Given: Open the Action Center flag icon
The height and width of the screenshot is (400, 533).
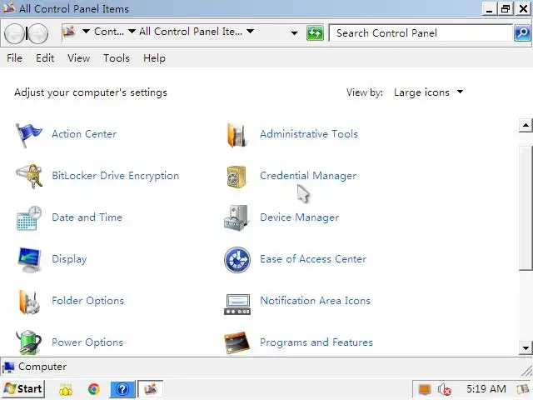Looking at the screenshot, I should [28, 135].
